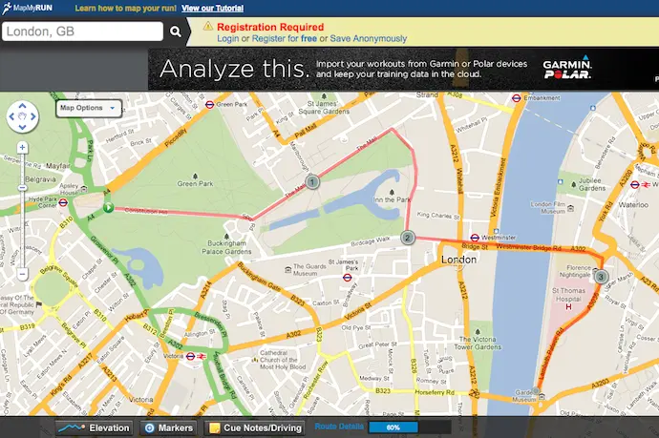659x438 pixels.
Task: Click the Route Details link
Action: (339, 427)
